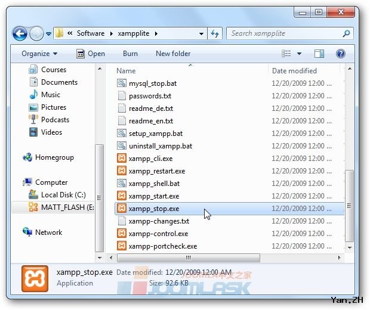Refresh the folder view
370x310 pixels.
(215, 33)
